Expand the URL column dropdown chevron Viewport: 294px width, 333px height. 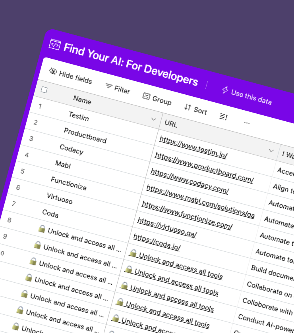[271, 151]
